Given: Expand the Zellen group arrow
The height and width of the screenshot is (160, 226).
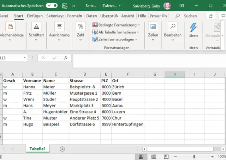Looking at the screenshot, I should pos(153,40).
